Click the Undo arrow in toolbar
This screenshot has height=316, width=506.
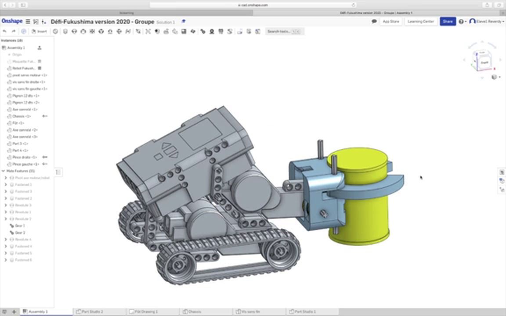(5, 32)
